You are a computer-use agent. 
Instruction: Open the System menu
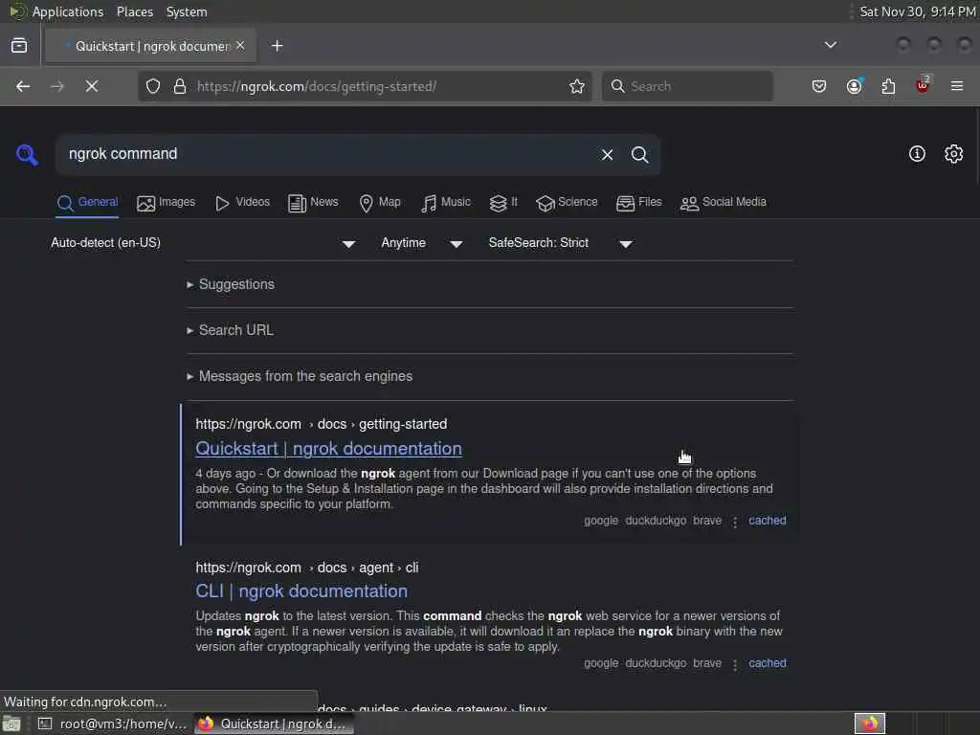point(187,11)
